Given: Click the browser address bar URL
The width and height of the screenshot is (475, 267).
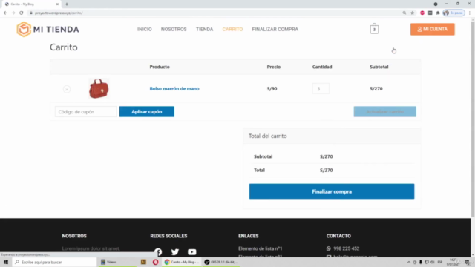Looking at the screenshot, I should coord(59,13).
